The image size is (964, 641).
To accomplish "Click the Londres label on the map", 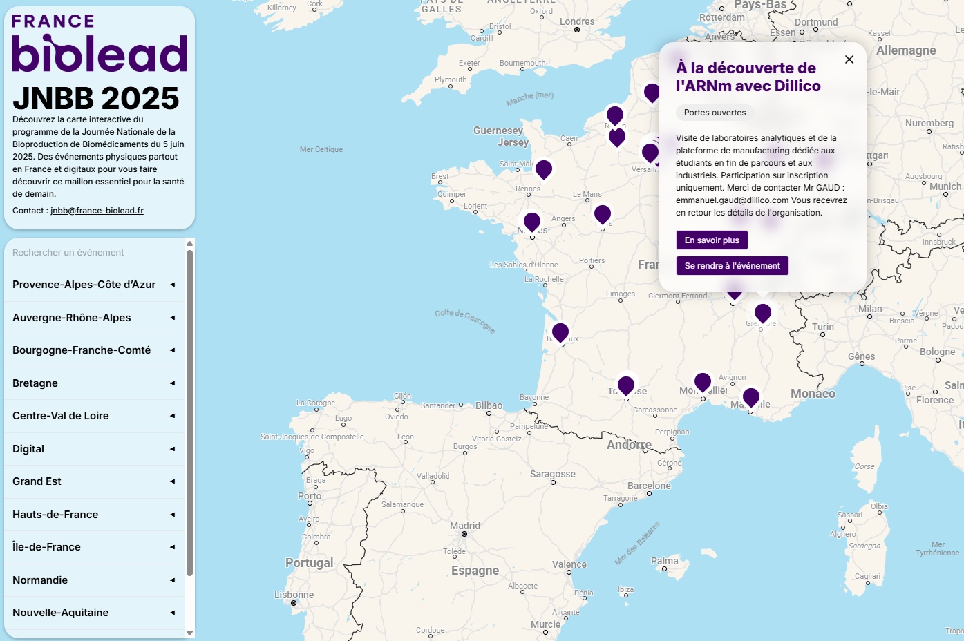I will tap(577, 21).
